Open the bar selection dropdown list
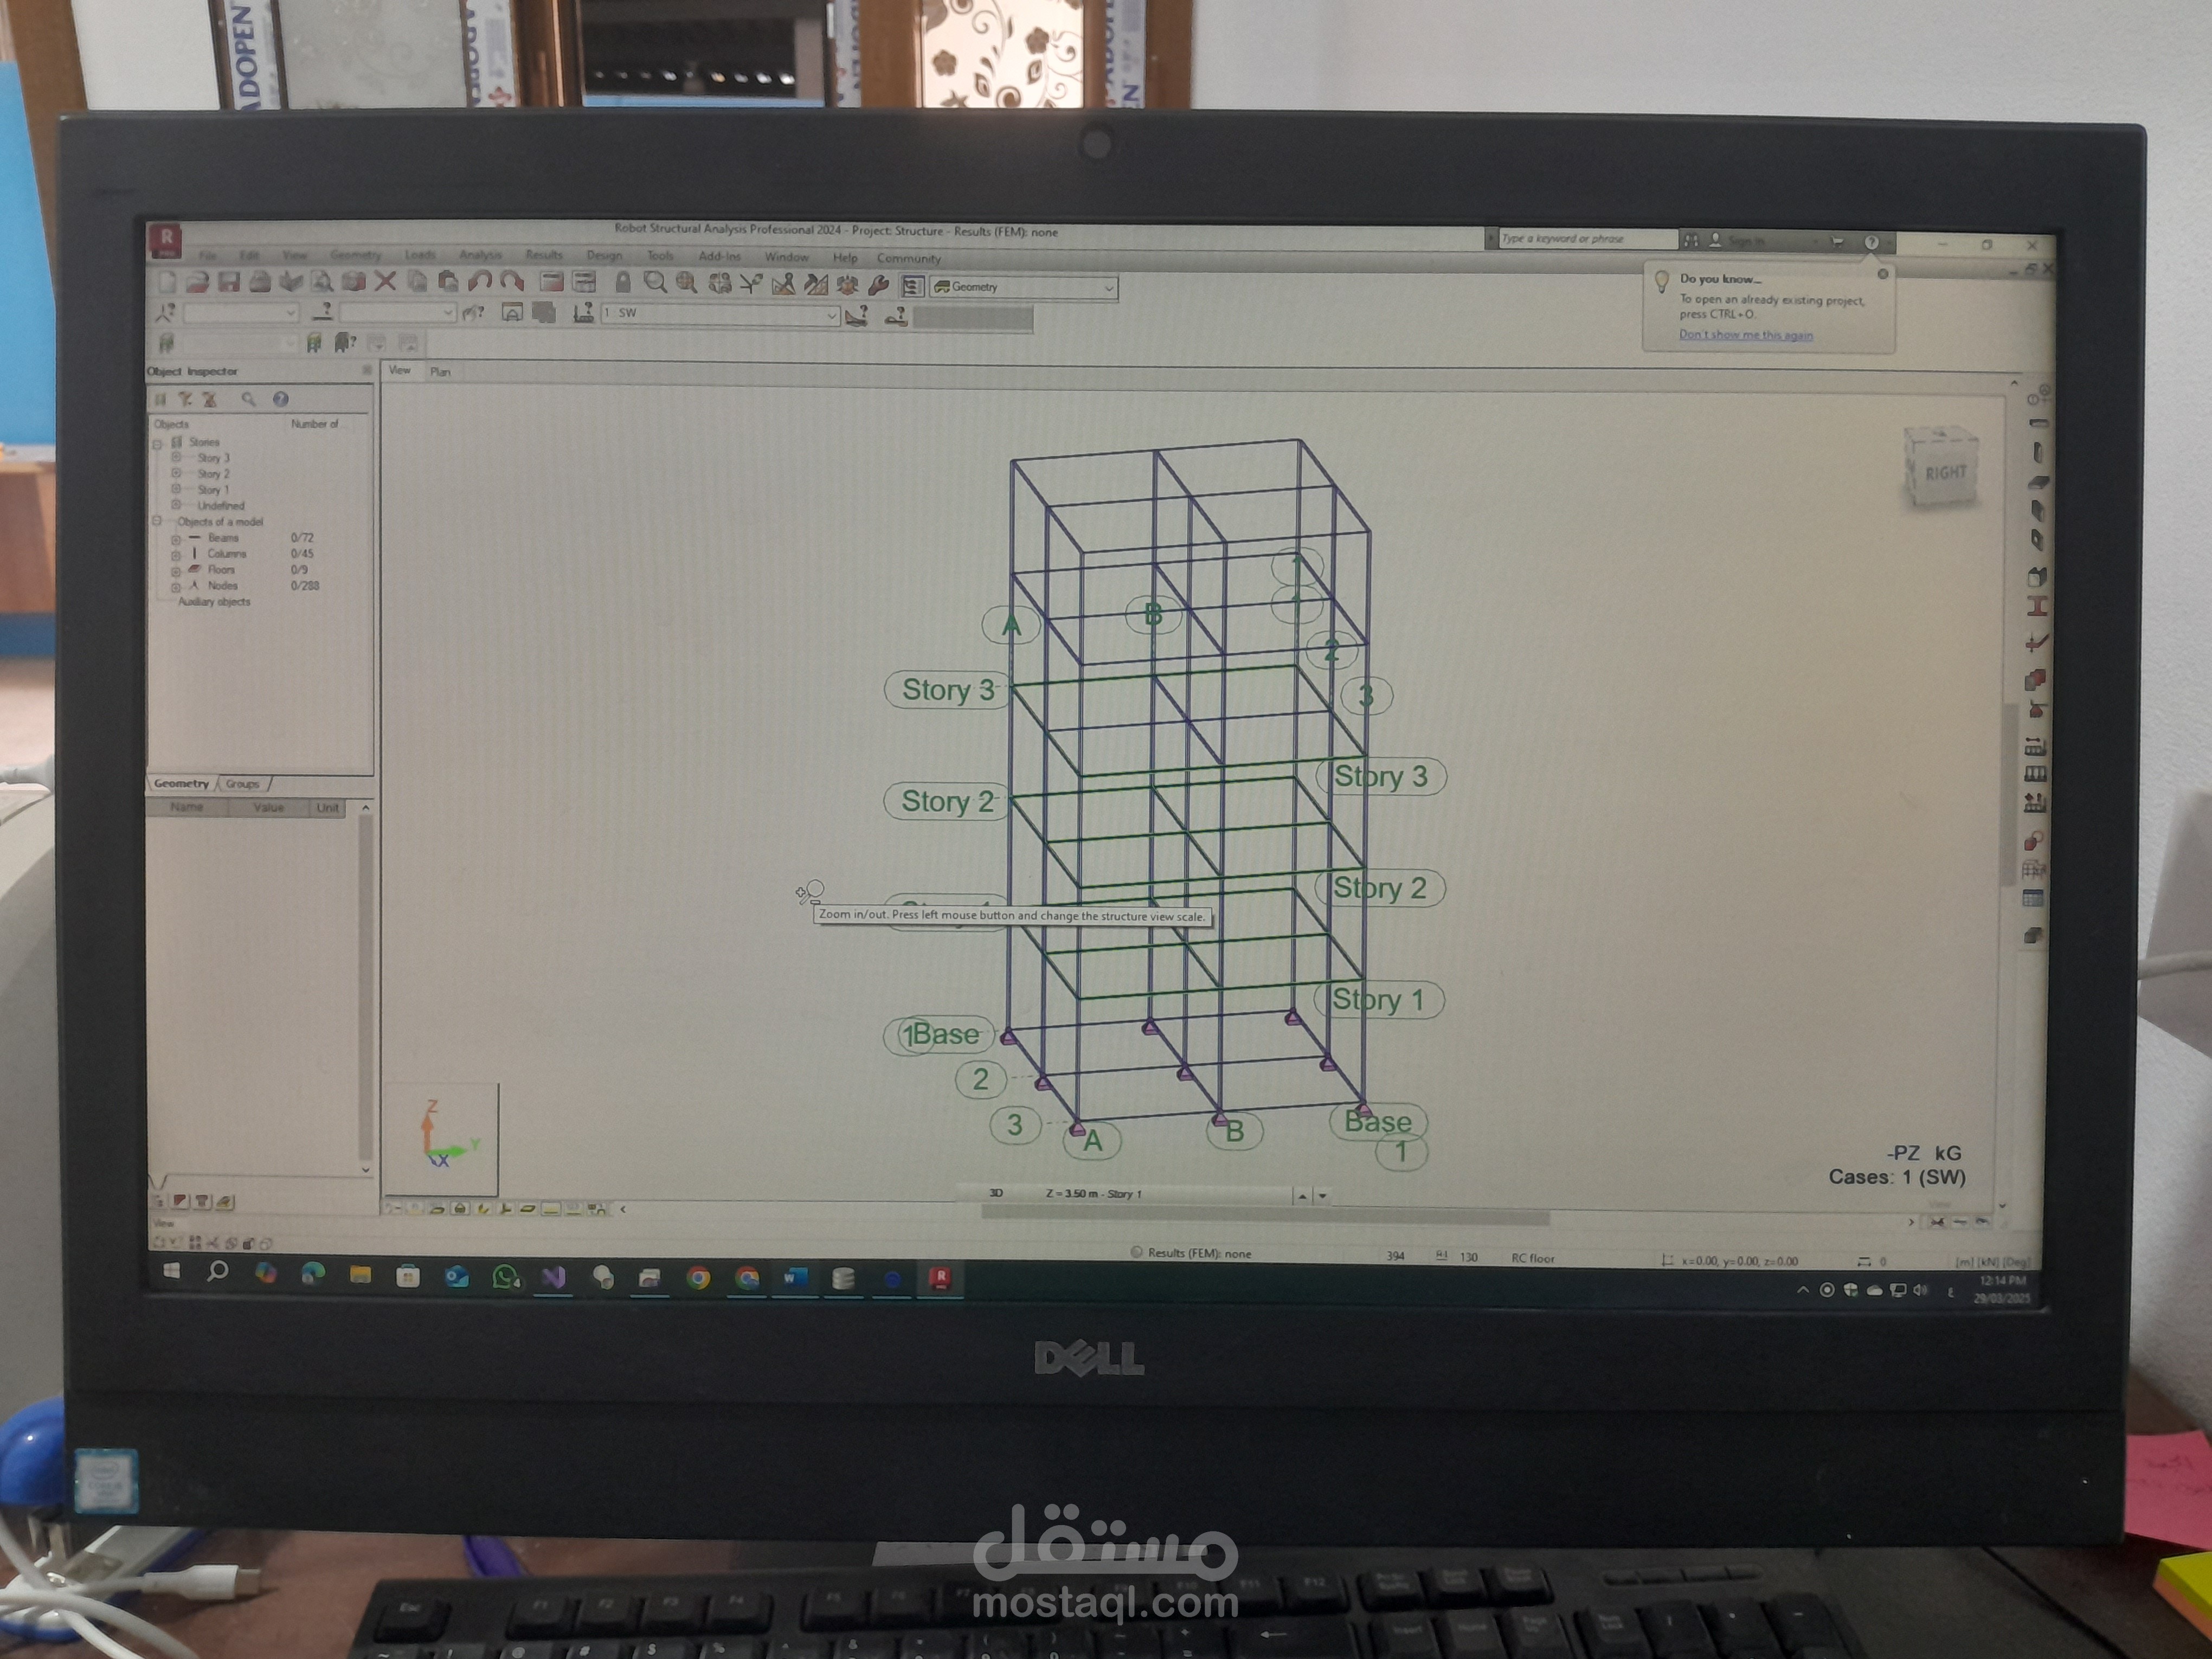2212x1659 pixels. [447, 313]
